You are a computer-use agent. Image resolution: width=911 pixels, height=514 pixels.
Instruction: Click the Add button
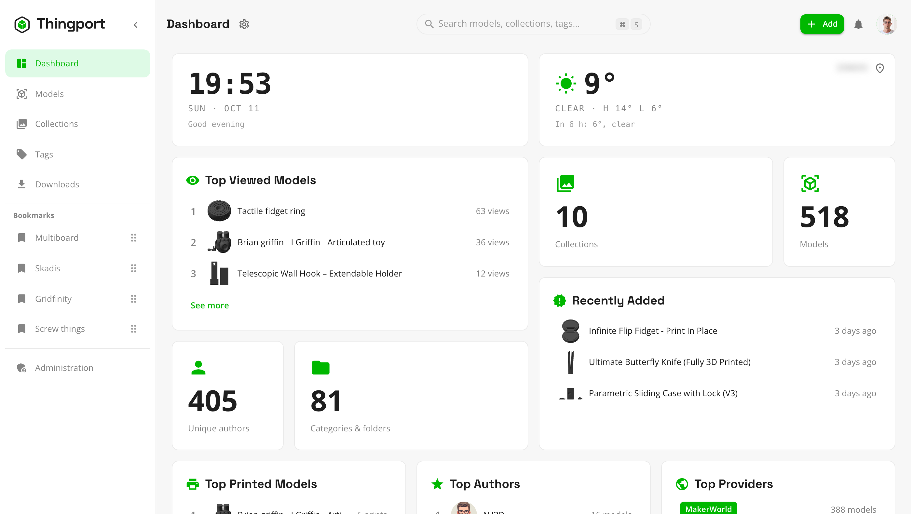point(822,24)
